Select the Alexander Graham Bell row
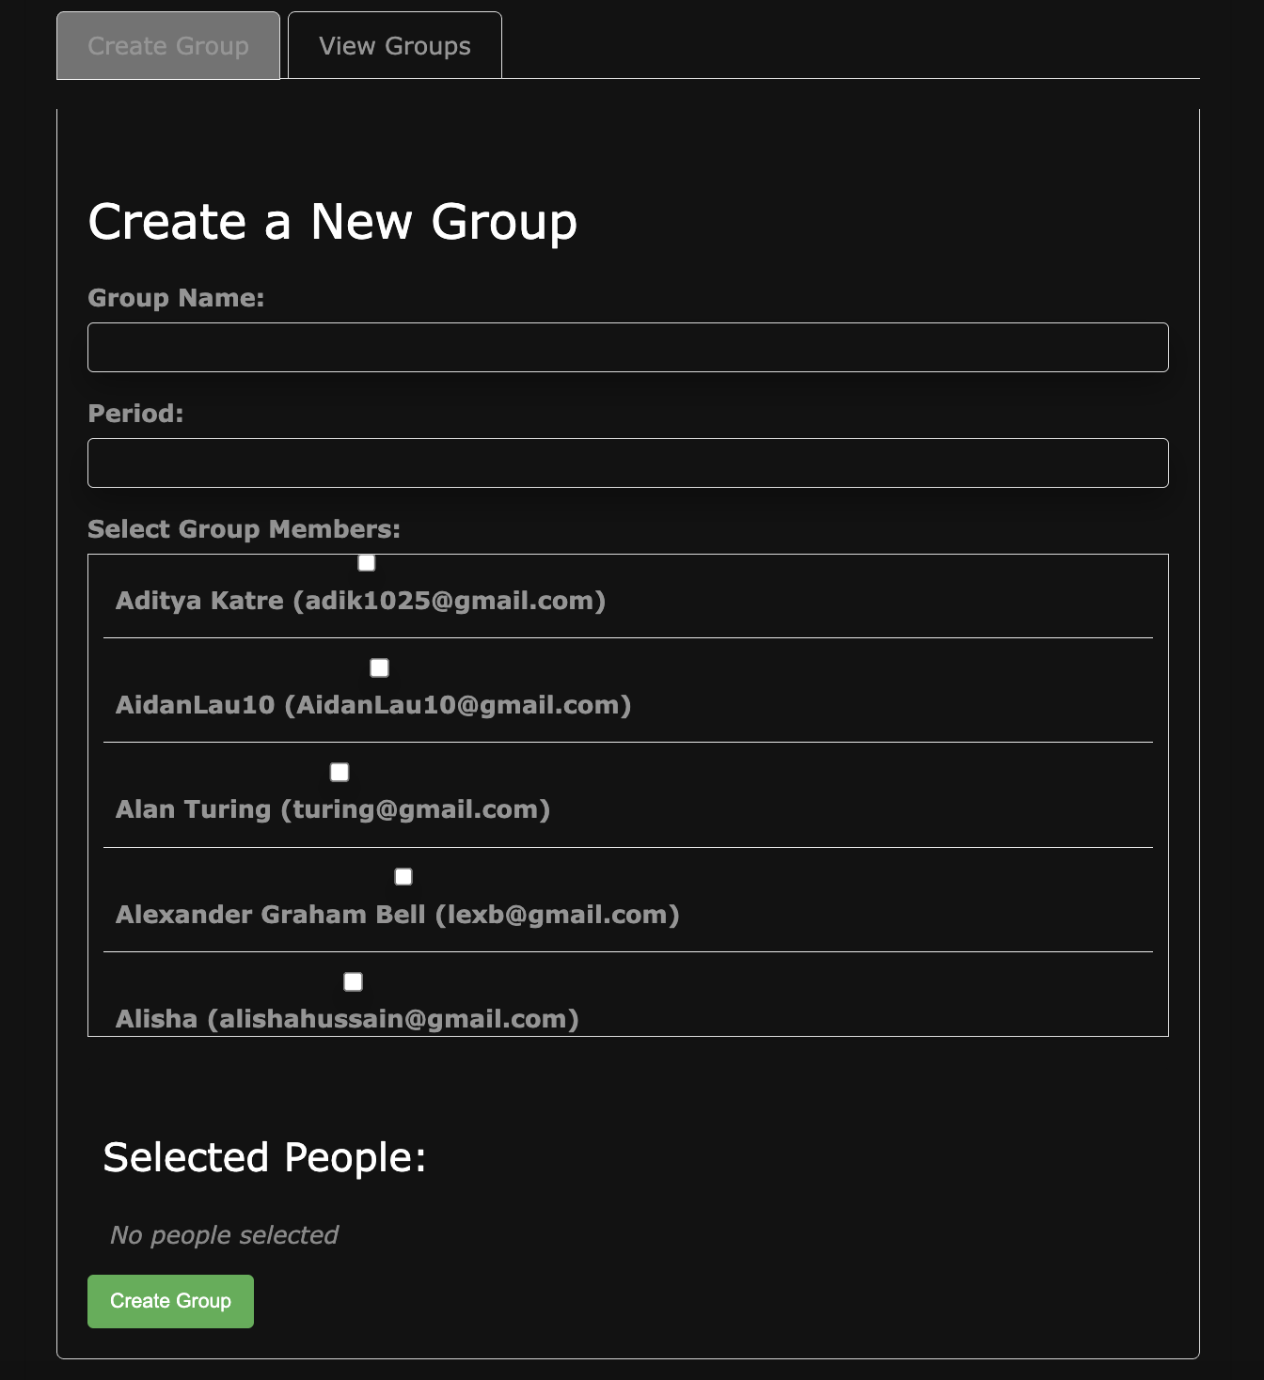 click(398, 914)
